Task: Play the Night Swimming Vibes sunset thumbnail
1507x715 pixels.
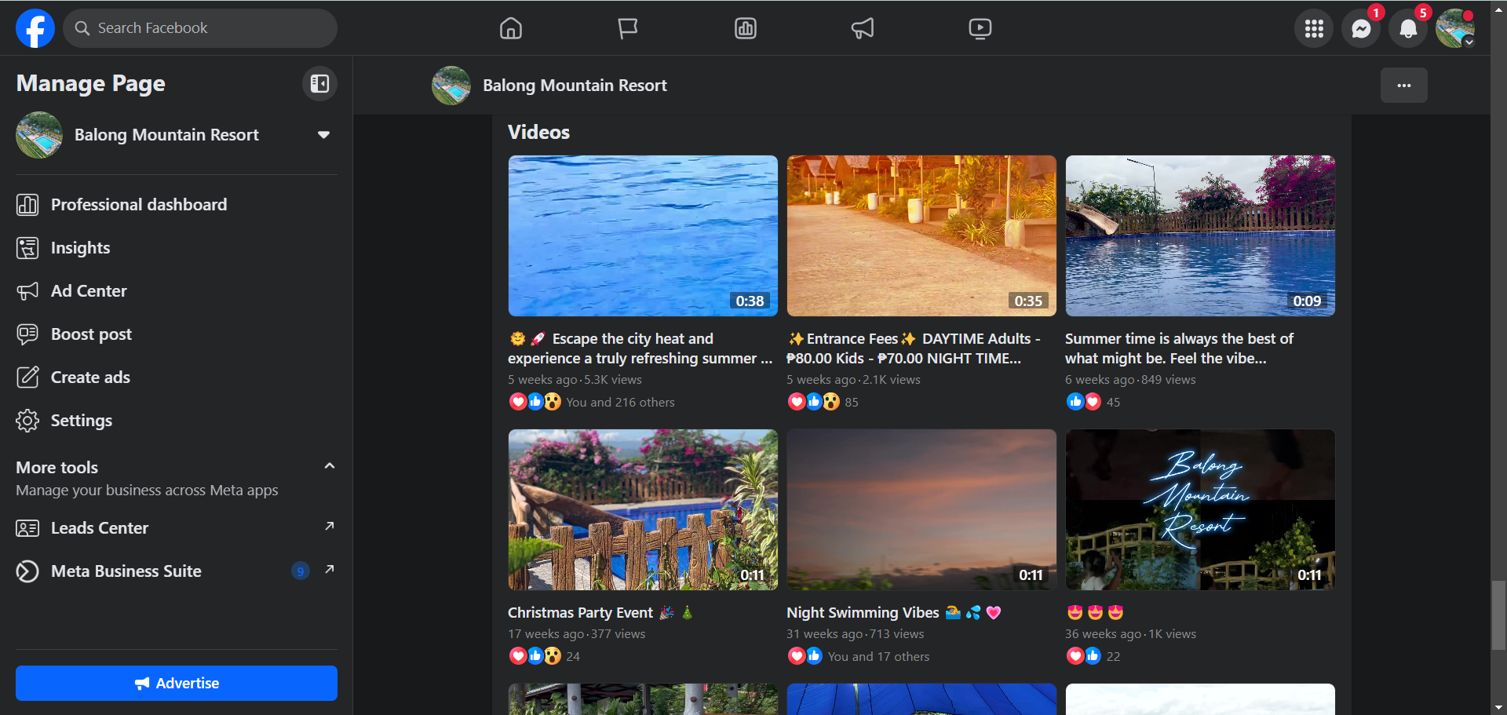Action: coord(921,509)
